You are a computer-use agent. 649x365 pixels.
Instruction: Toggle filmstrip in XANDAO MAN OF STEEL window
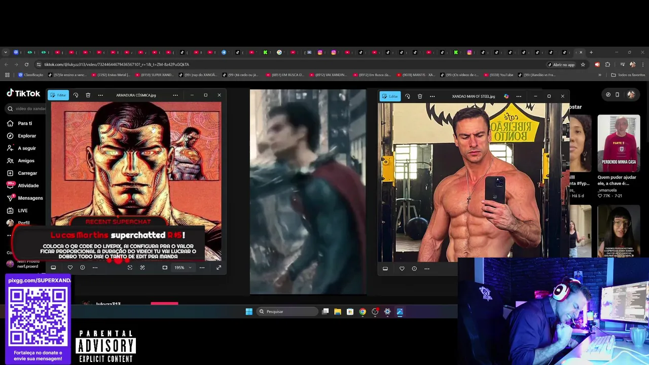coord(385,269)
